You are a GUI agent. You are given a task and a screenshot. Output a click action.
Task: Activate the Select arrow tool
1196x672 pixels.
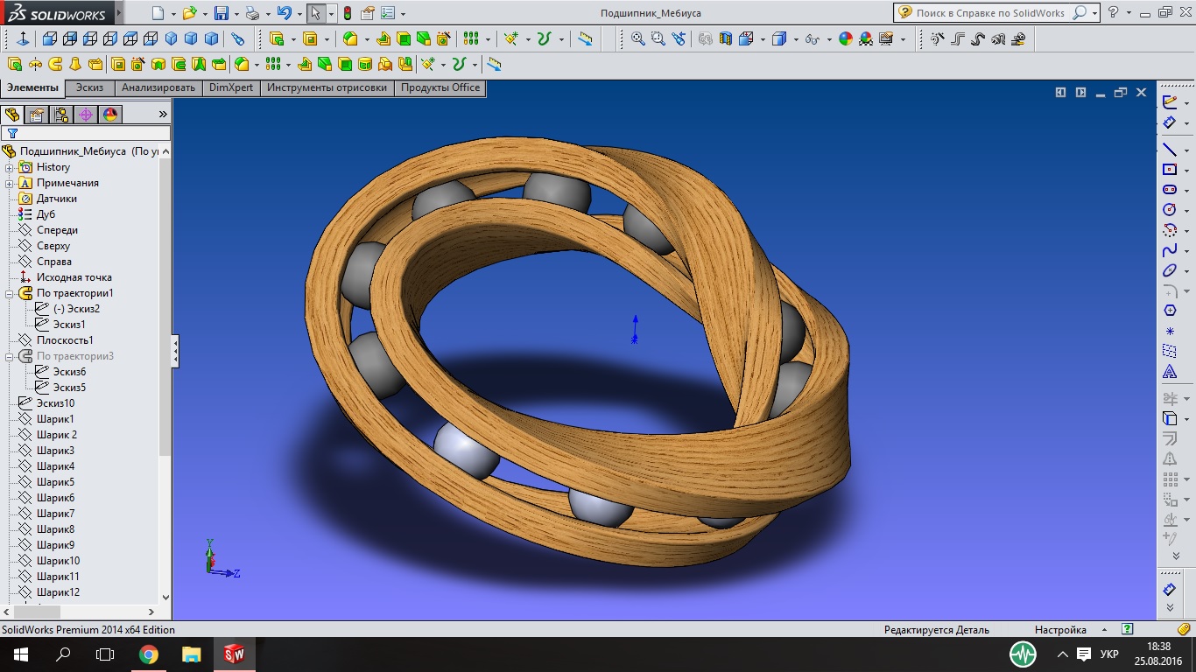[x=315, y=13]
